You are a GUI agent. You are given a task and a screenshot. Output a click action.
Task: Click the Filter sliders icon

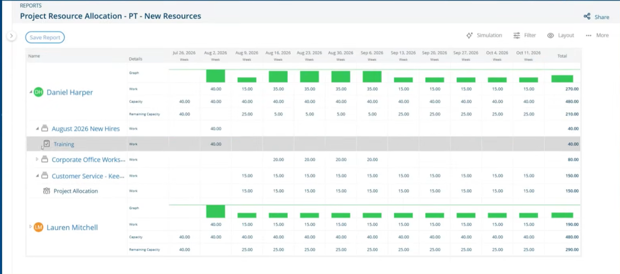pos(517,35)
